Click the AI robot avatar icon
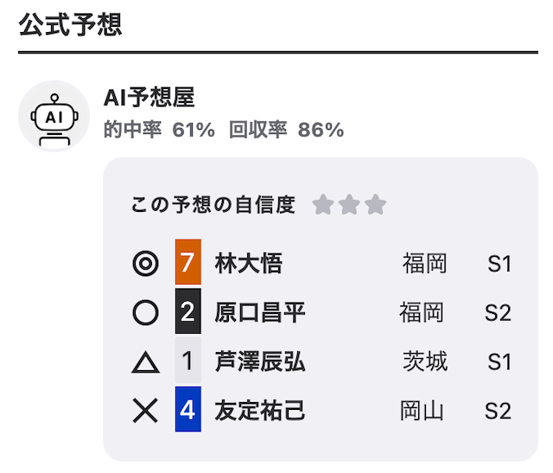 [54, 116]
